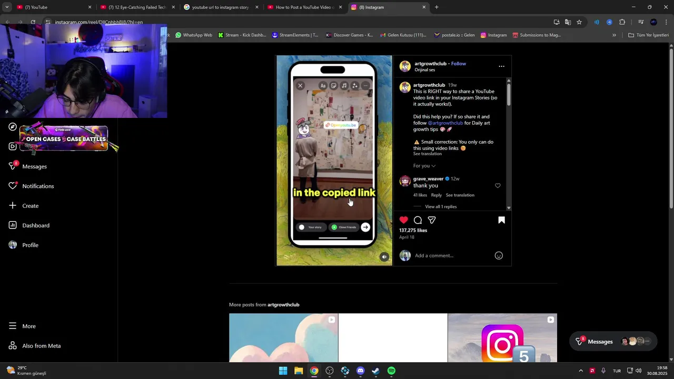Open the StreamElements bookmark
Screen dimensions: 674x379
tap(295, 35)
